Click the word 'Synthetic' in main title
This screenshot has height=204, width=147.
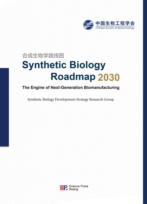click(x=44, y=65)
